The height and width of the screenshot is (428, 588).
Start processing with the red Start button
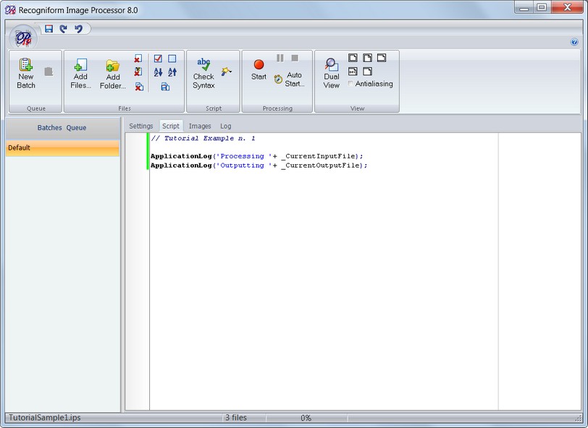point(259,70)
